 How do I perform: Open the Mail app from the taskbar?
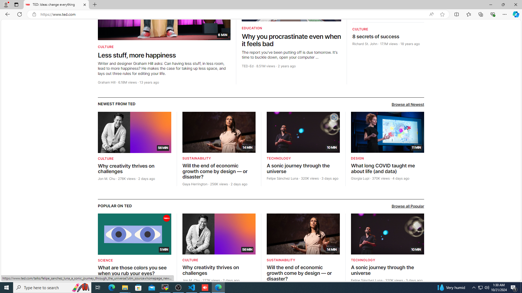coord(152,288)
